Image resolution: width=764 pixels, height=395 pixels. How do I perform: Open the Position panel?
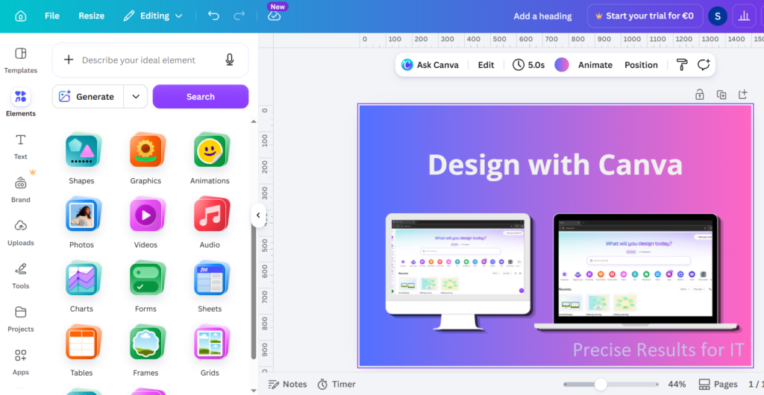click(x=641, y=65)
